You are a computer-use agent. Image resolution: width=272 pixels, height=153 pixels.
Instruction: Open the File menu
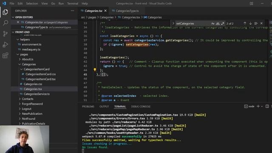(x=12, y=3)
